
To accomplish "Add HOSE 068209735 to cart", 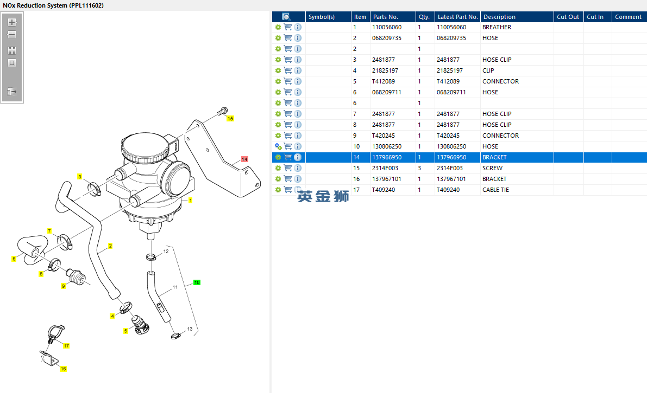I will click(x=288, y=38).
